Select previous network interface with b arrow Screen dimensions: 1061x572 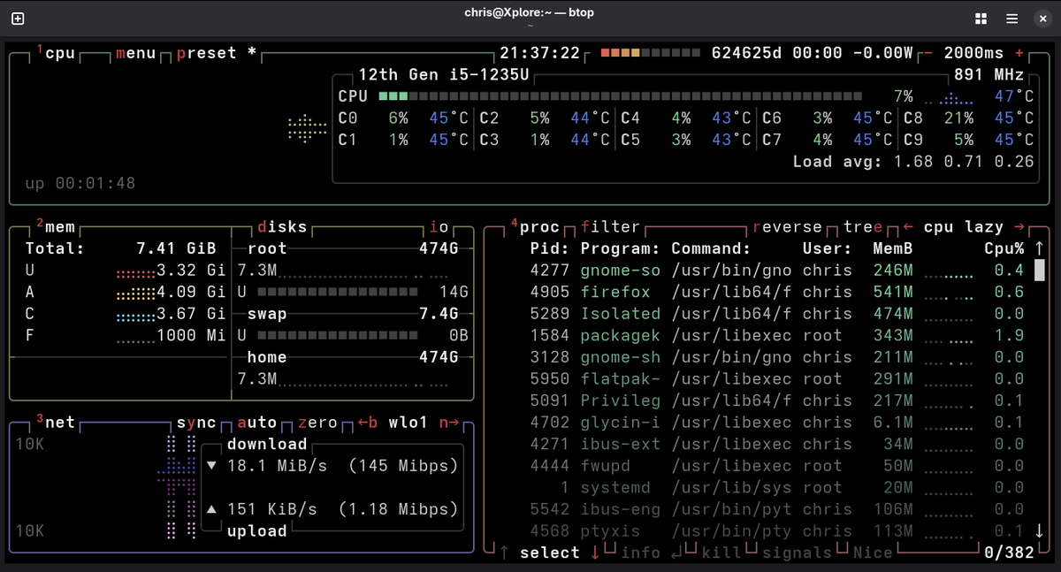point(368,423)
